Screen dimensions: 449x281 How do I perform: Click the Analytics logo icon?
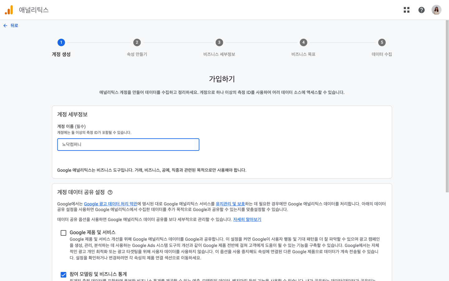click(x=9, y=10)
